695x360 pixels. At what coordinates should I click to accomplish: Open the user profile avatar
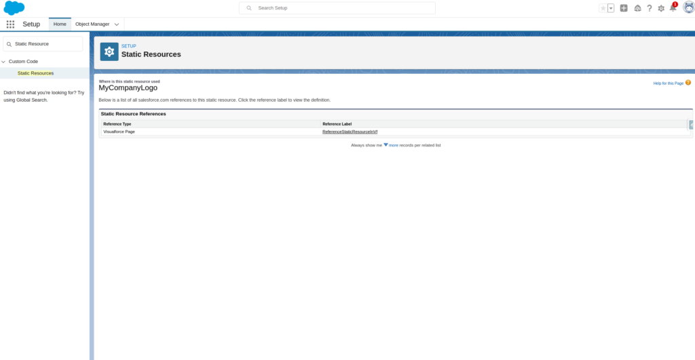click(688, 7)
